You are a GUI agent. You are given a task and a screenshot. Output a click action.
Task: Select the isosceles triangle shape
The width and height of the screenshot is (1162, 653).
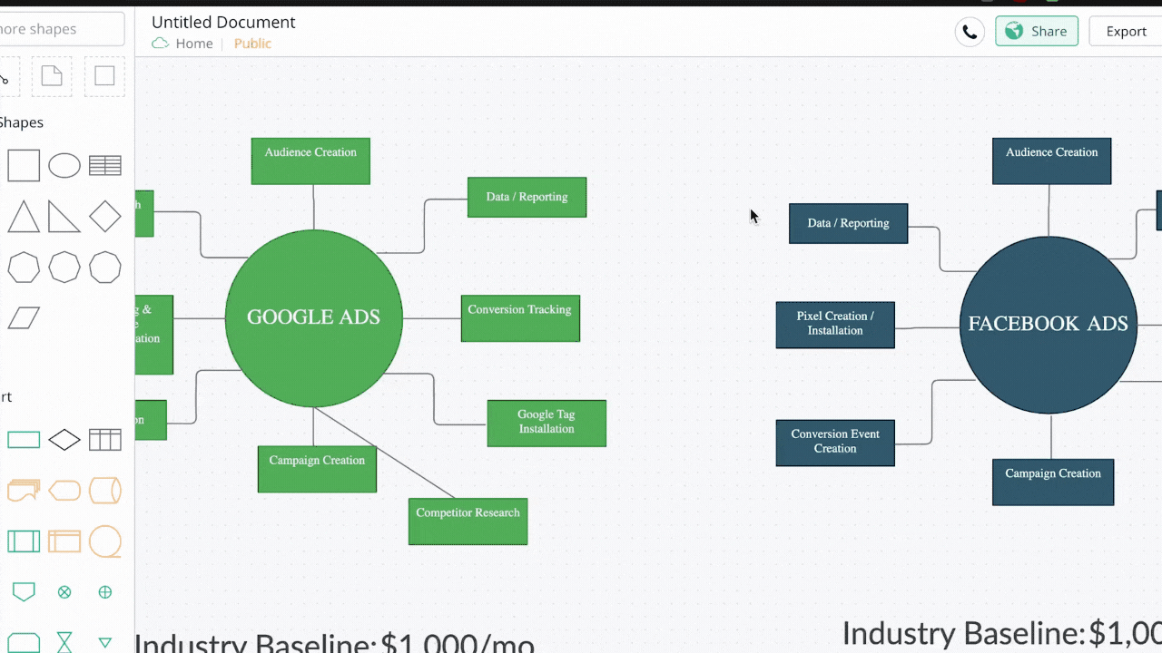(24, 217)
